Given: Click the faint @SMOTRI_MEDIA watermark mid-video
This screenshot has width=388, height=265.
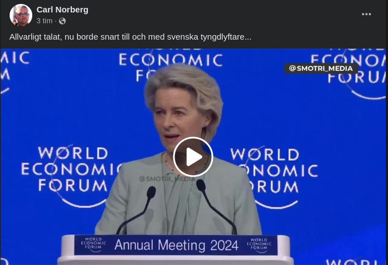Looking at the screenshot, I should tap(167, 178).
